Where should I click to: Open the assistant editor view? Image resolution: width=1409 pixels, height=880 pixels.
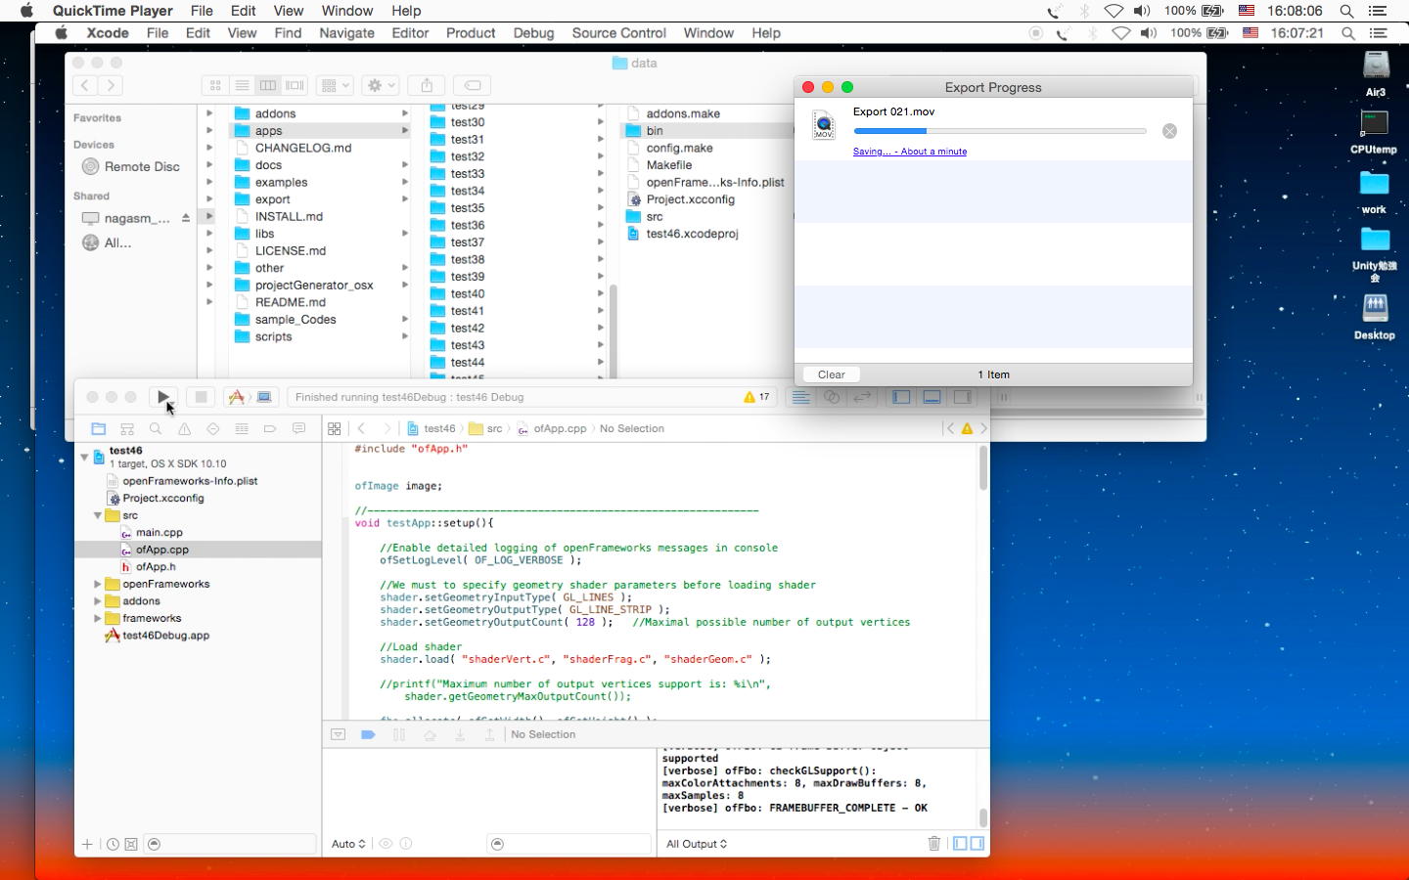click(x=831, y=397)
